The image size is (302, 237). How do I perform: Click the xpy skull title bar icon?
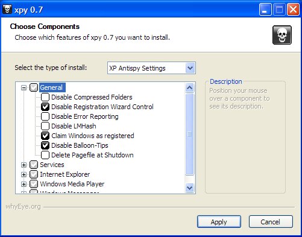pyautogui.click(x=7, y=9)
